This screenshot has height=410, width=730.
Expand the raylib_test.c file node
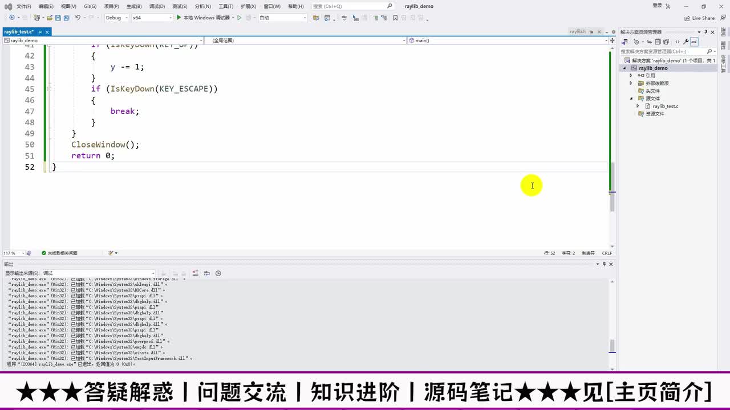pos(638,106)
